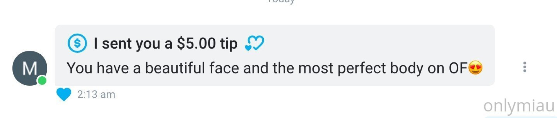
Task: Select the "I sent you a $5.00 tip" header
Action: click(x=166, y=43)
